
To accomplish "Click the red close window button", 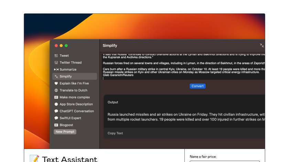I will [56, 46].
